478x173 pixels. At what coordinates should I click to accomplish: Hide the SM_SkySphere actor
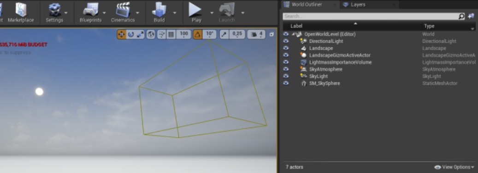click(x=286, y=83)
